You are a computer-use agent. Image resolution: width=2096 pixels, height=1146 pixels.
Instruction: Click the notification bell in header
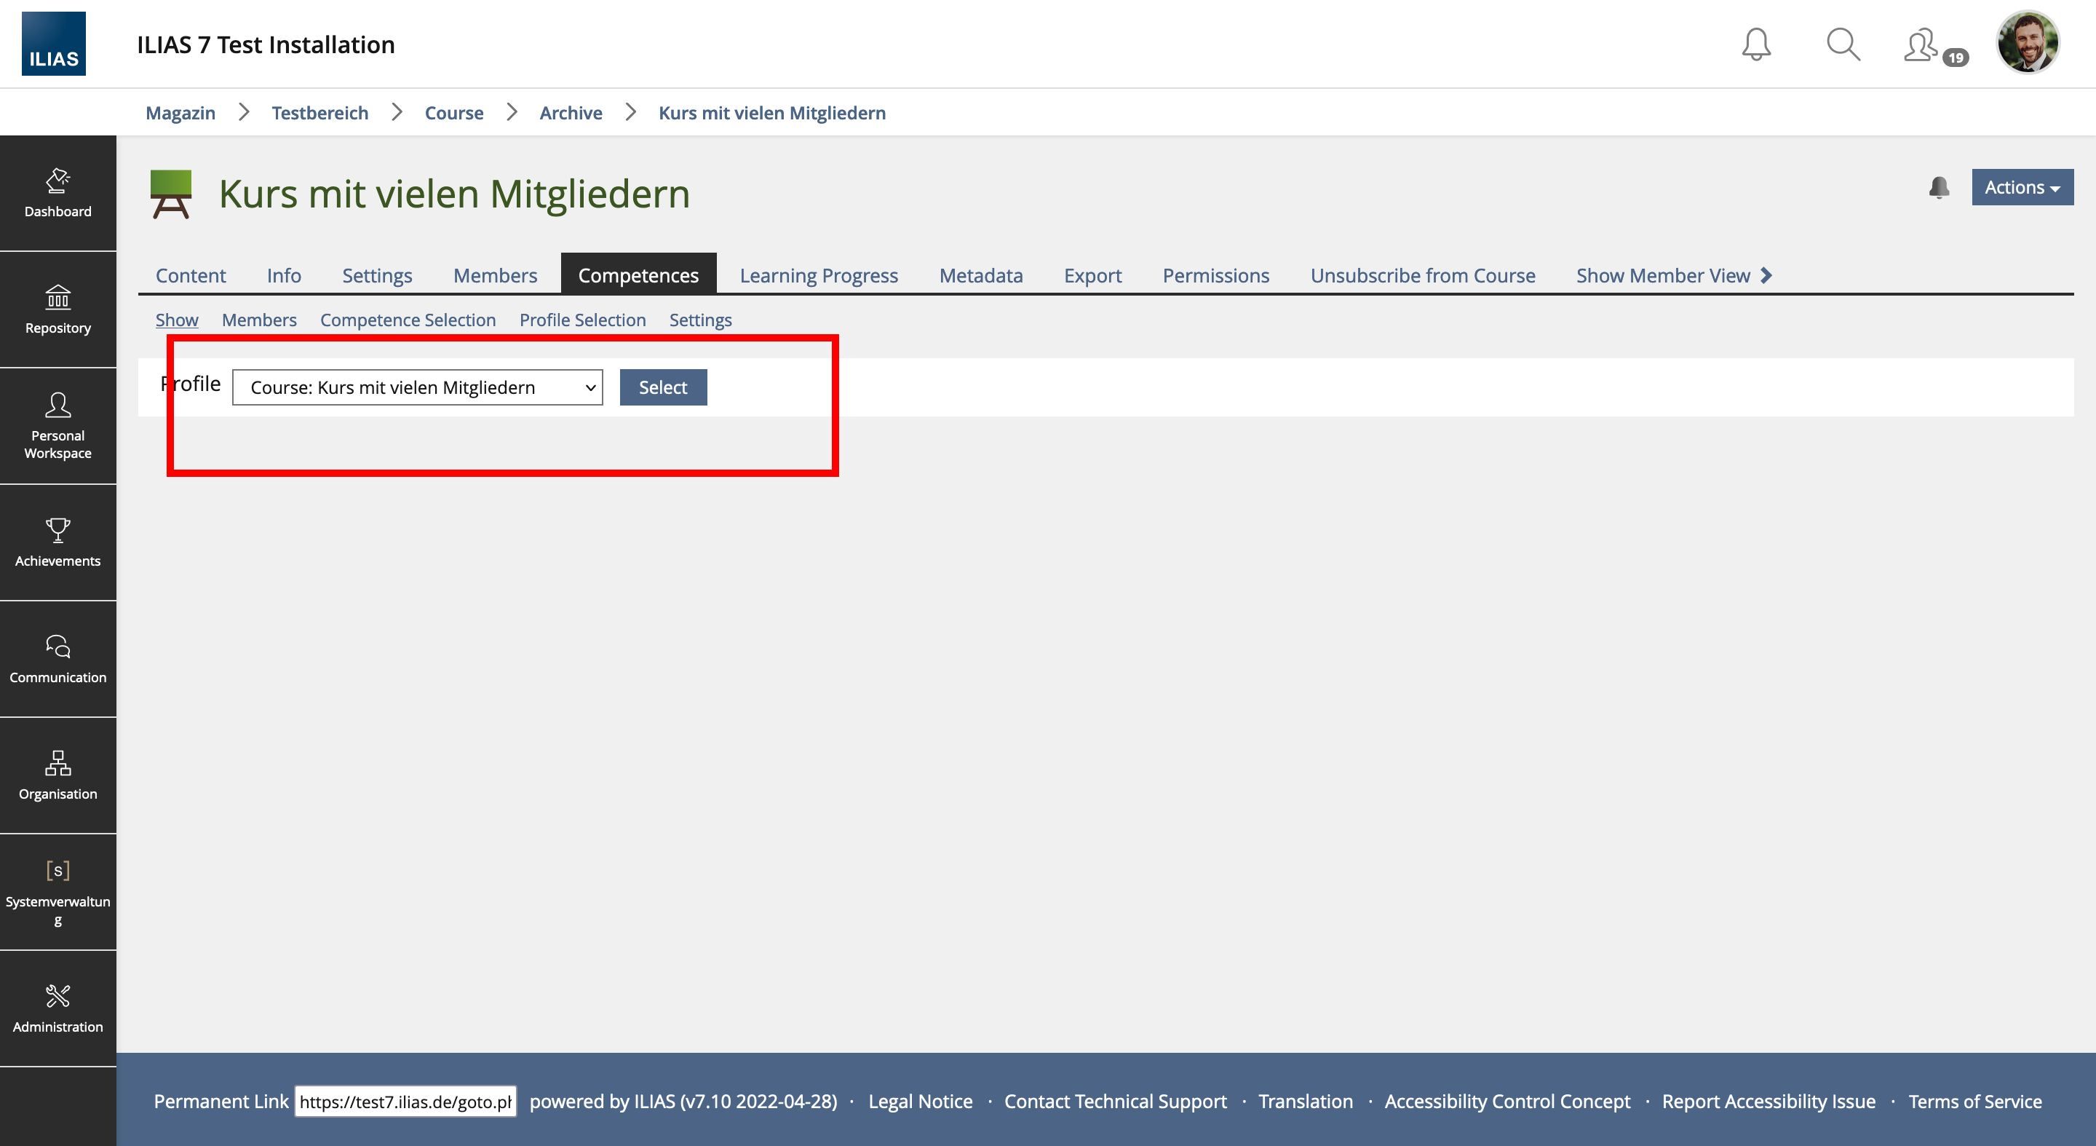[x=1756, y=44]
